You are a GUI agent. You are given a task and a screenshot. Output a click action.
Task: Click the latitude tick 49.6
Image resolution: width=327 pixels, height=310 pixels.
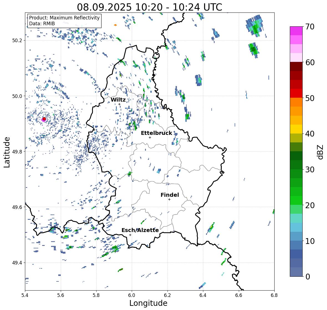(x=17, y=207)
